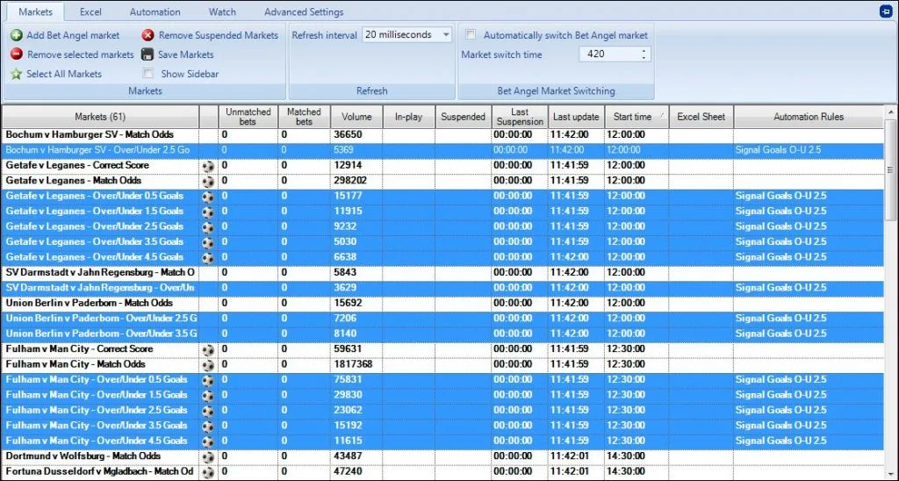Sort by the Markets (61) column header
Screen dimensions: 899x481
pyautogui.click(x=100, y=117)
